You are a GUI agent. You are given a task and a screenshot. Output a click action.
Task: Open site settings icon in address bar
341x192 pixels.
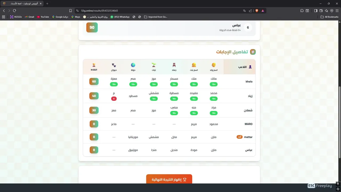tap(78, 11)
